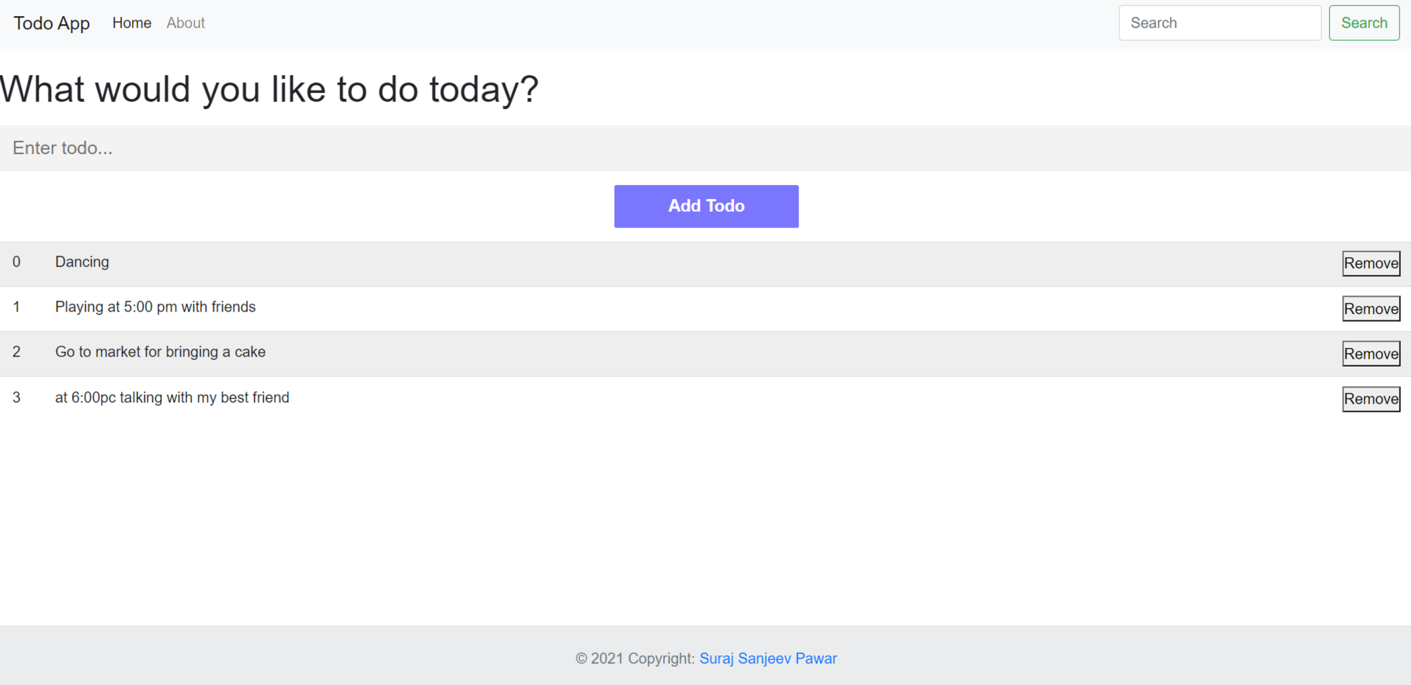Screen dimensions: 1411x685
Task: Select Go to market for bringing a cake
Action: point(160,353)
